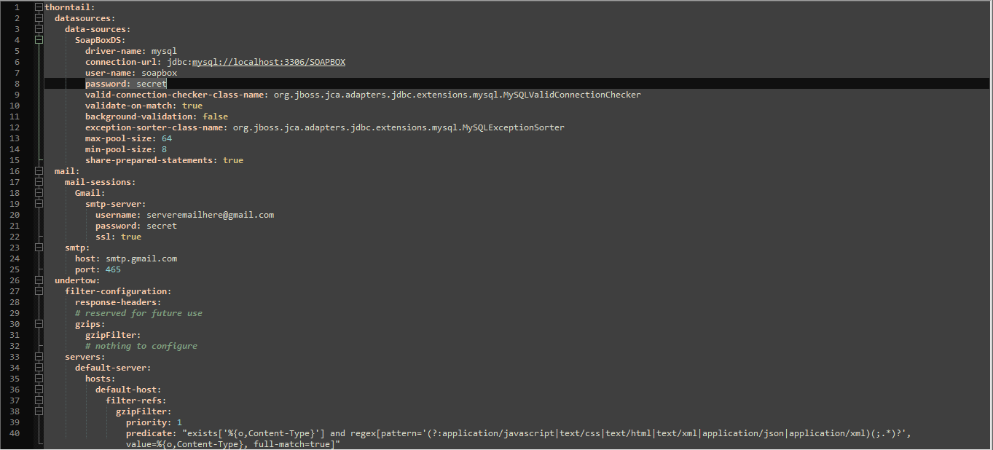The height and width of the screenshot is (450, 993).
Task: Click line number 8 in the gutter
Action: click(17, 84)
